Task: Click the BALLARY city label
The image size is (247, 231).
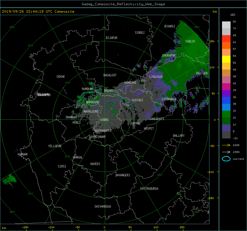Action: (179, 136)
